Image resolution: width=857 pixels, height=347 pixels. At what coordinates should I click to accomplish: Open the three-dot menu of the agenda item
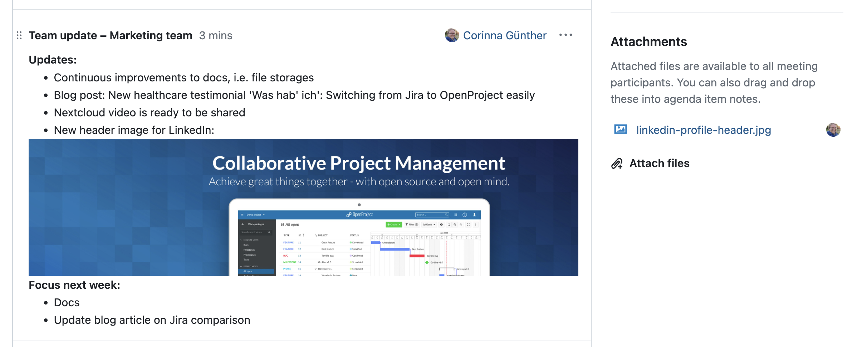(565, 35)
